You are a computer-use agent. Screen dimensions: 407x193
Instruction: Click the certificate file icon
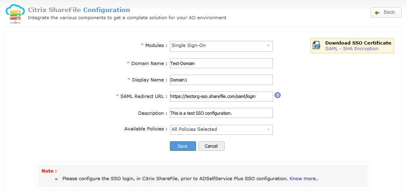[317, 45]
